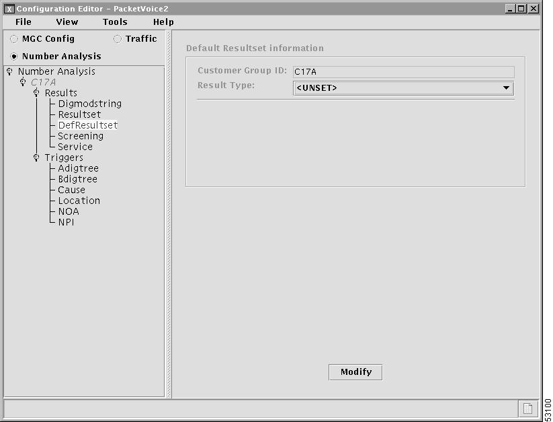Click the document icon in status bar
553x422 pixels.
coord(527,409)
